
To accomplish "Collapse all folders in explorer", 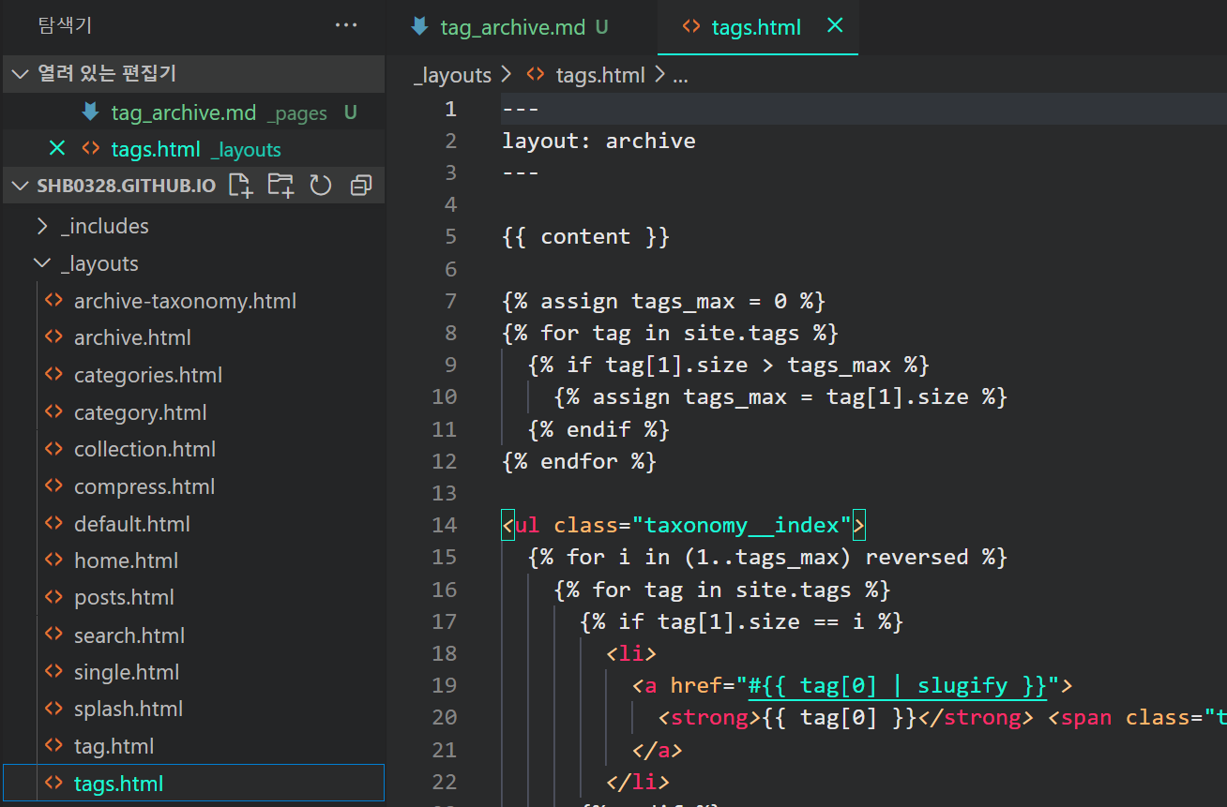I will click(361, 186).
